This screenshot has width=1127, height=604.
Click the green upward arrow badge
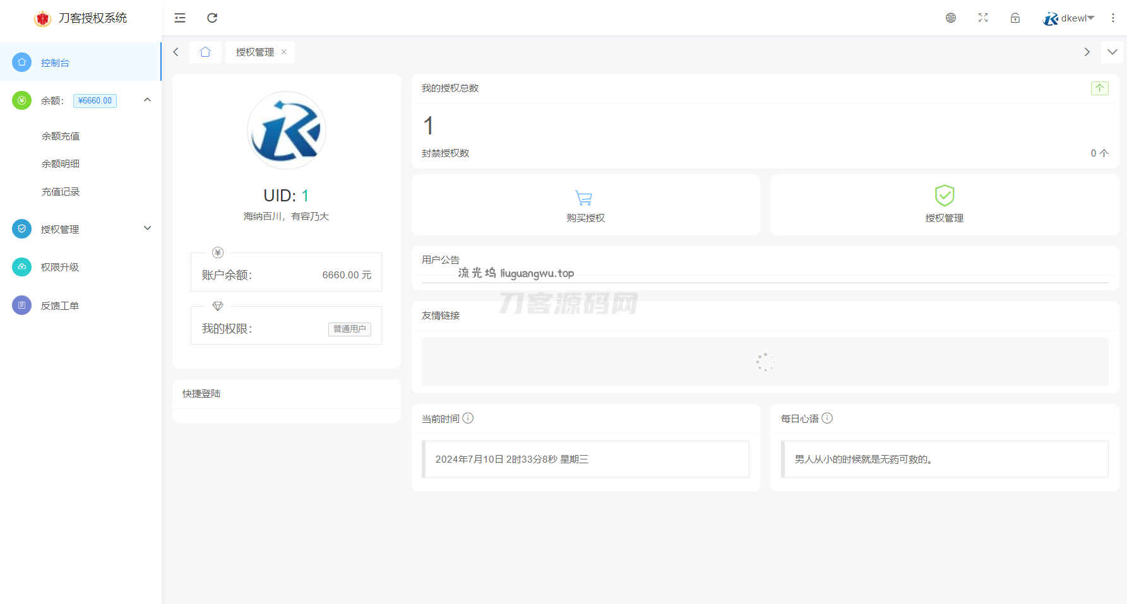point(1099,88)
